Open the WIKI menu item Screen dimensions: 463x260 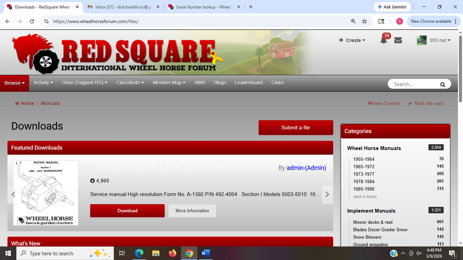(199, 83)
